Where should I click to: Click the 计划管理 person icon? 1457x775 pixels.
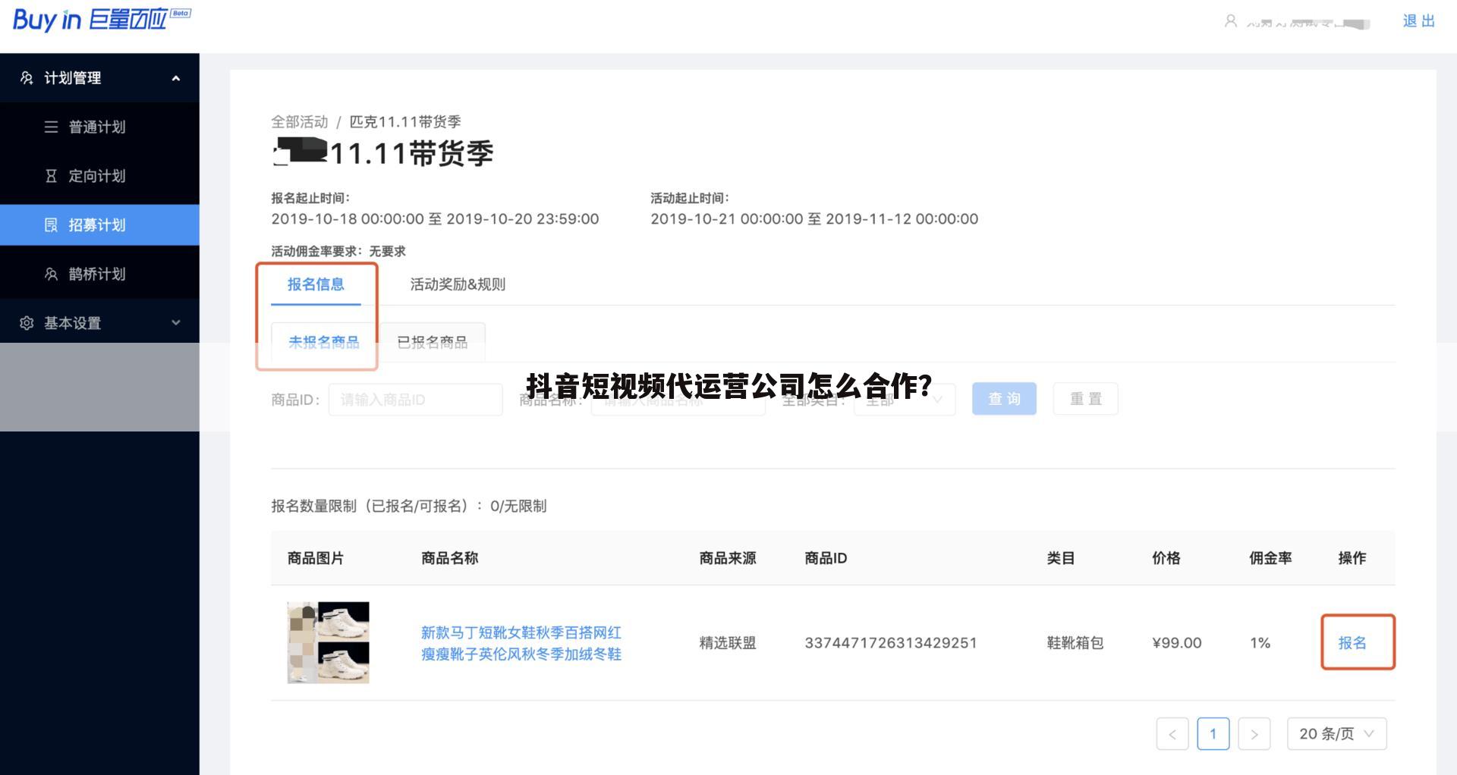coord(27,78)
